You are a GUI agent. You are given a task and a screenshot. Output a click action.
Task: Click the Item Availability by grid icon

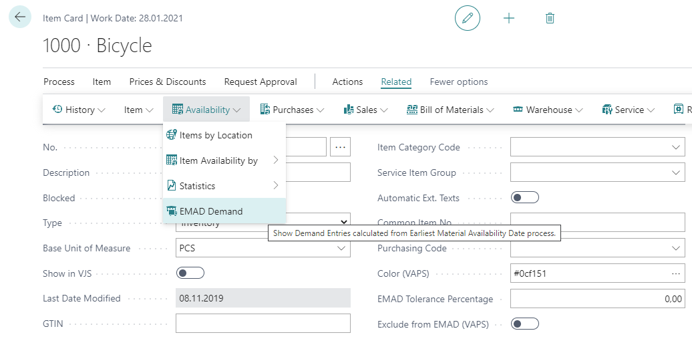pyautogui.click(x=171, y=160)
